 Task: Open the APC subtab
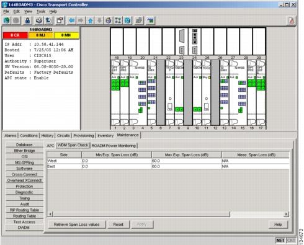pyautogui.click(x=50, y=146)
